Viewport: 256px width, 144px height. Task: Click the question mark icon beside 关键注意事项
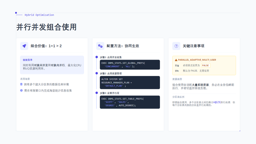[176, 46]
